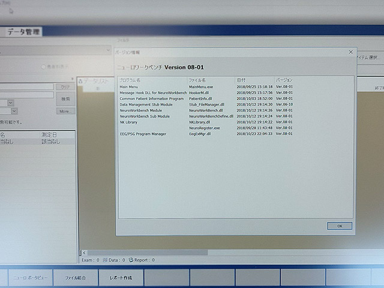Viewport: 384px width, 288px height.
Task: Click date 2018/10/23 22:04:33
Action: 254,134
